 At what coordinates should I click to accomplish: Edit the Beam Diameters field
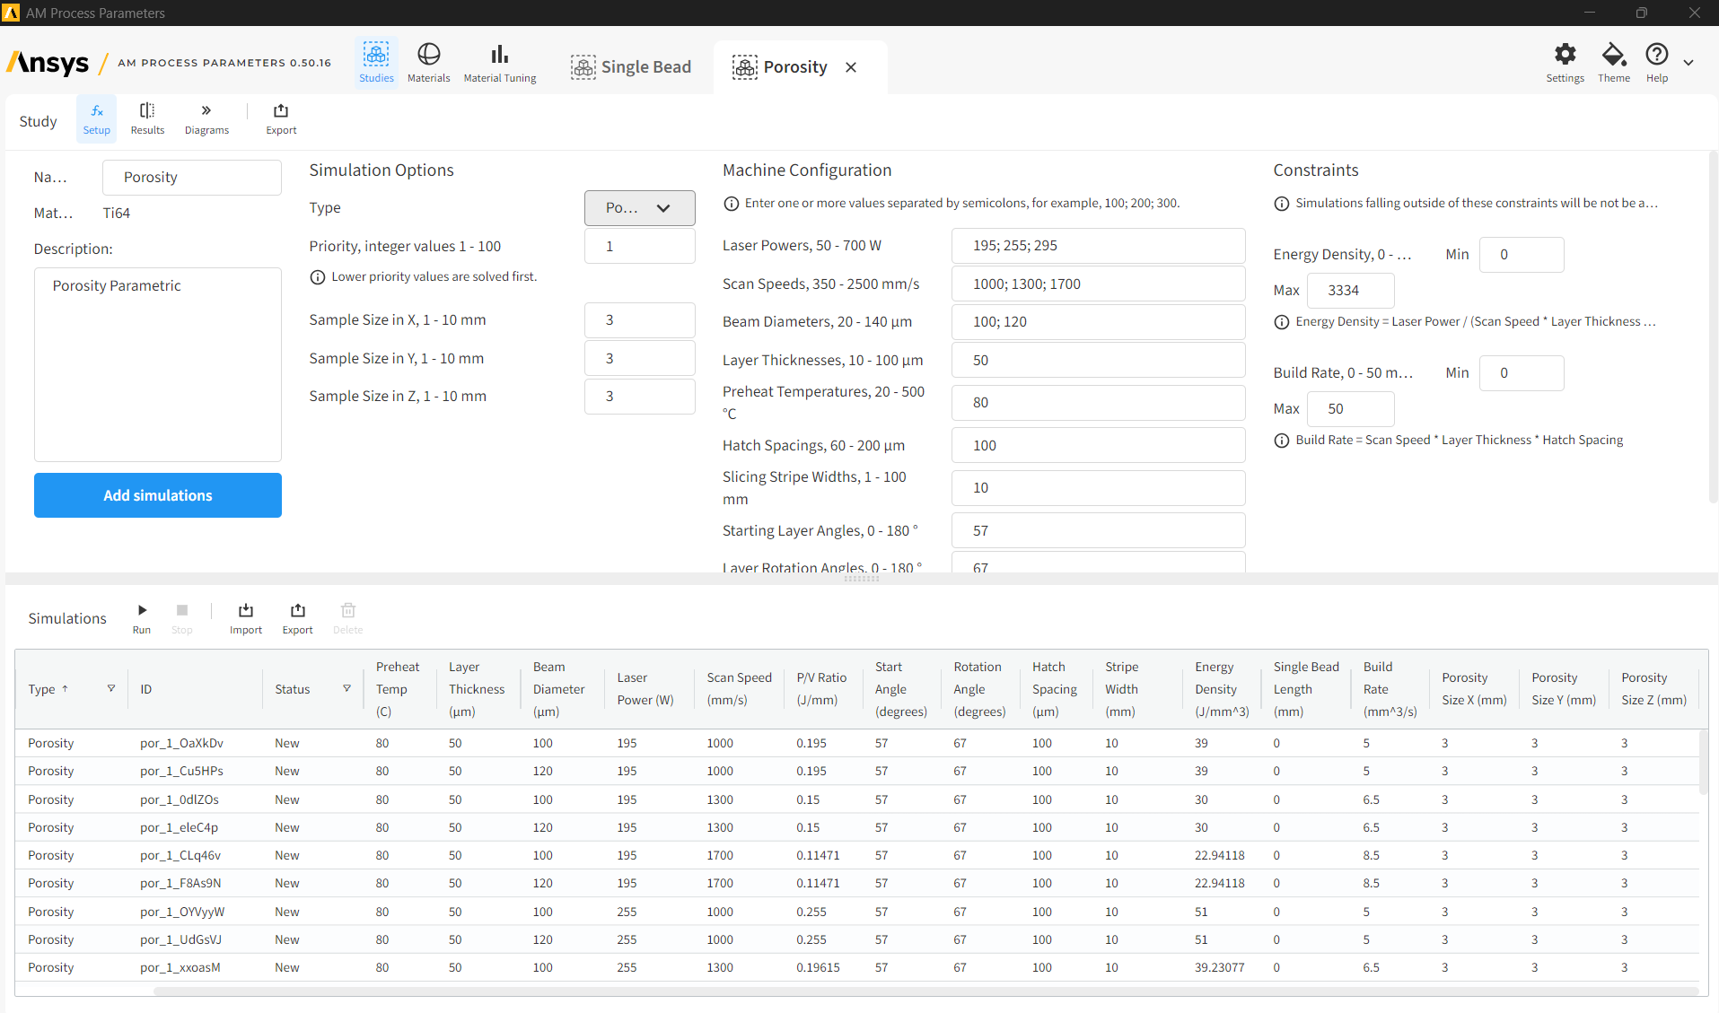point(1098,322)
